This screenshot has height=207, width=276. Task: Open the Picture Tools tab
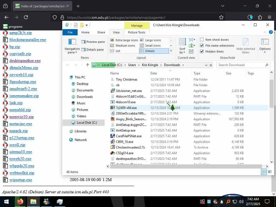click(x=137, y=32)
